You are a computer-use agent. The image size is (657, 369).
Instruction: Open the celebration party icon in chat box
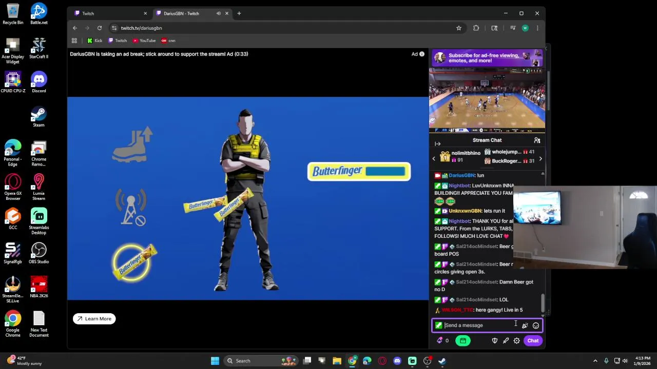[x=525, y=325]
